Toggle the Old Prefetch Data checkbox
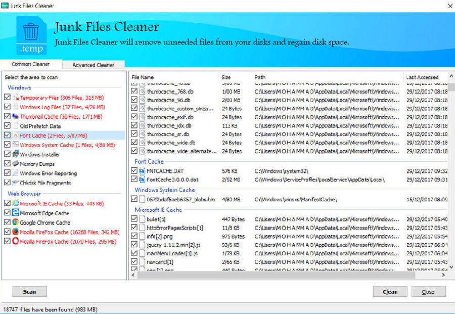The height and width of the screenshot is (314, 455). point(6,125)
